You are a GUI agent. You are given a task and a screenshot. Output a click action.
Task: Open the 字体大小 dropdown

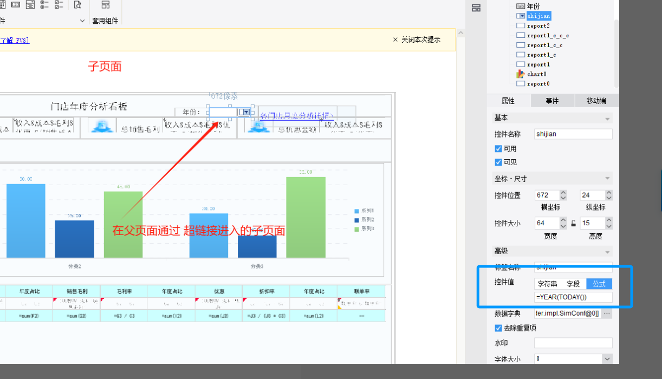[x=607, y=358]
